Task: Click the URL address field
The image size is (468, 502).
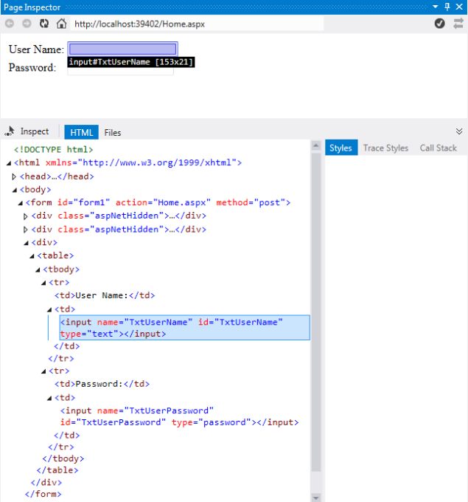Action: (197, 24)
